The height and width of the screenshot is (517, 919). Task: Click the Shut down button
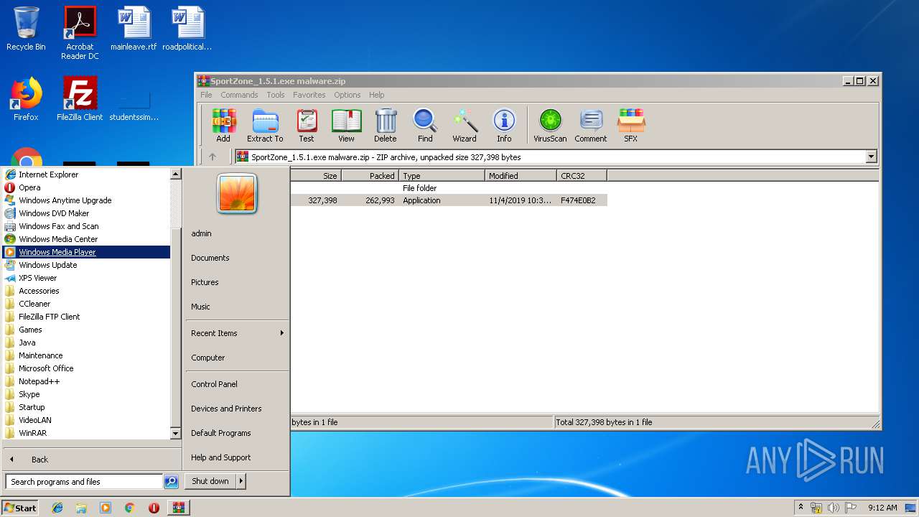[210, 481]
